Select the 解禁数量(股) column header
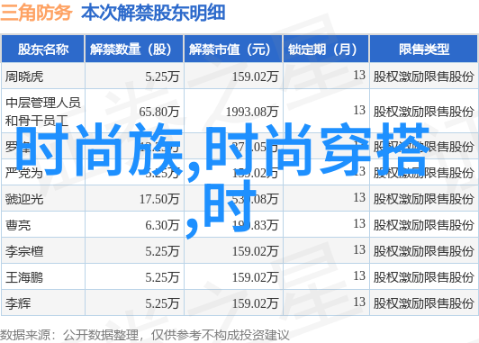The image size is (479, 343). pos(134,50)
